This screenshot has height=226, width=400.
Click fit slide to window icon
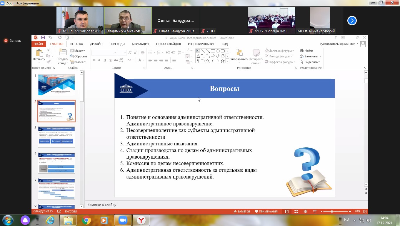pyautogui.click(x=365, y=211)
